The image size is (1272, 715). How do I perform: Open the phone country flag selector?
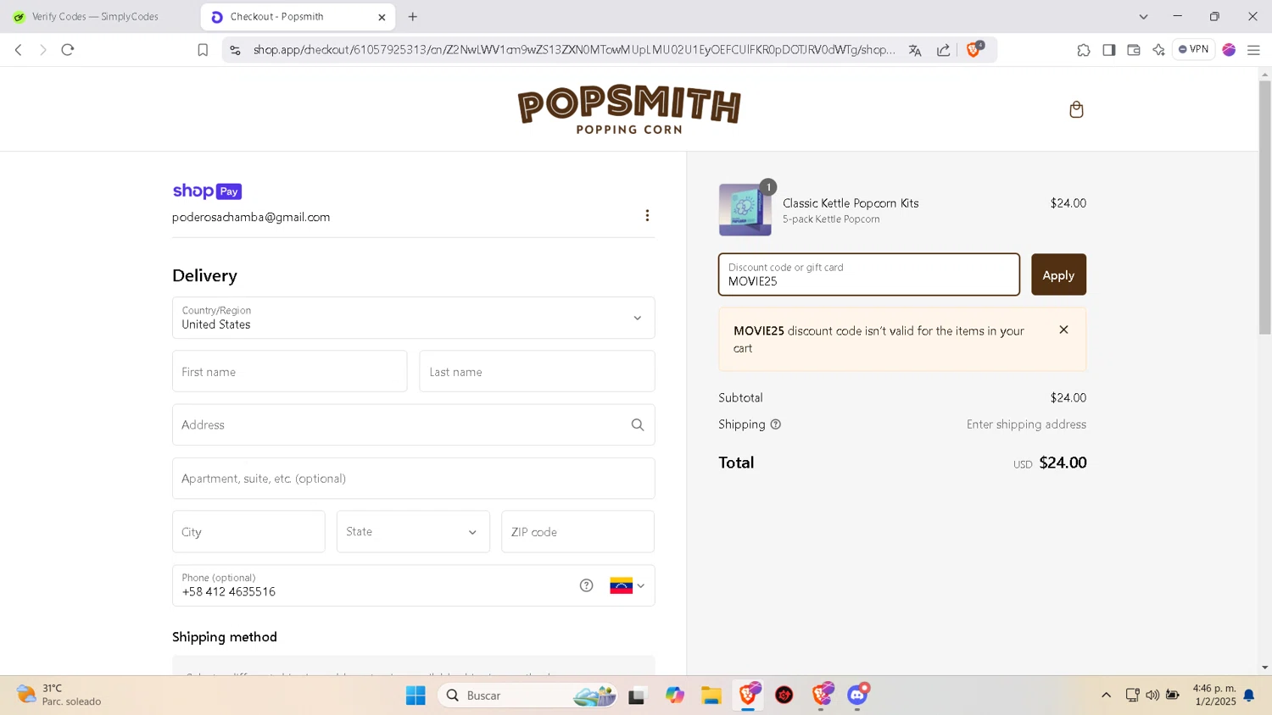click(628, 585)
